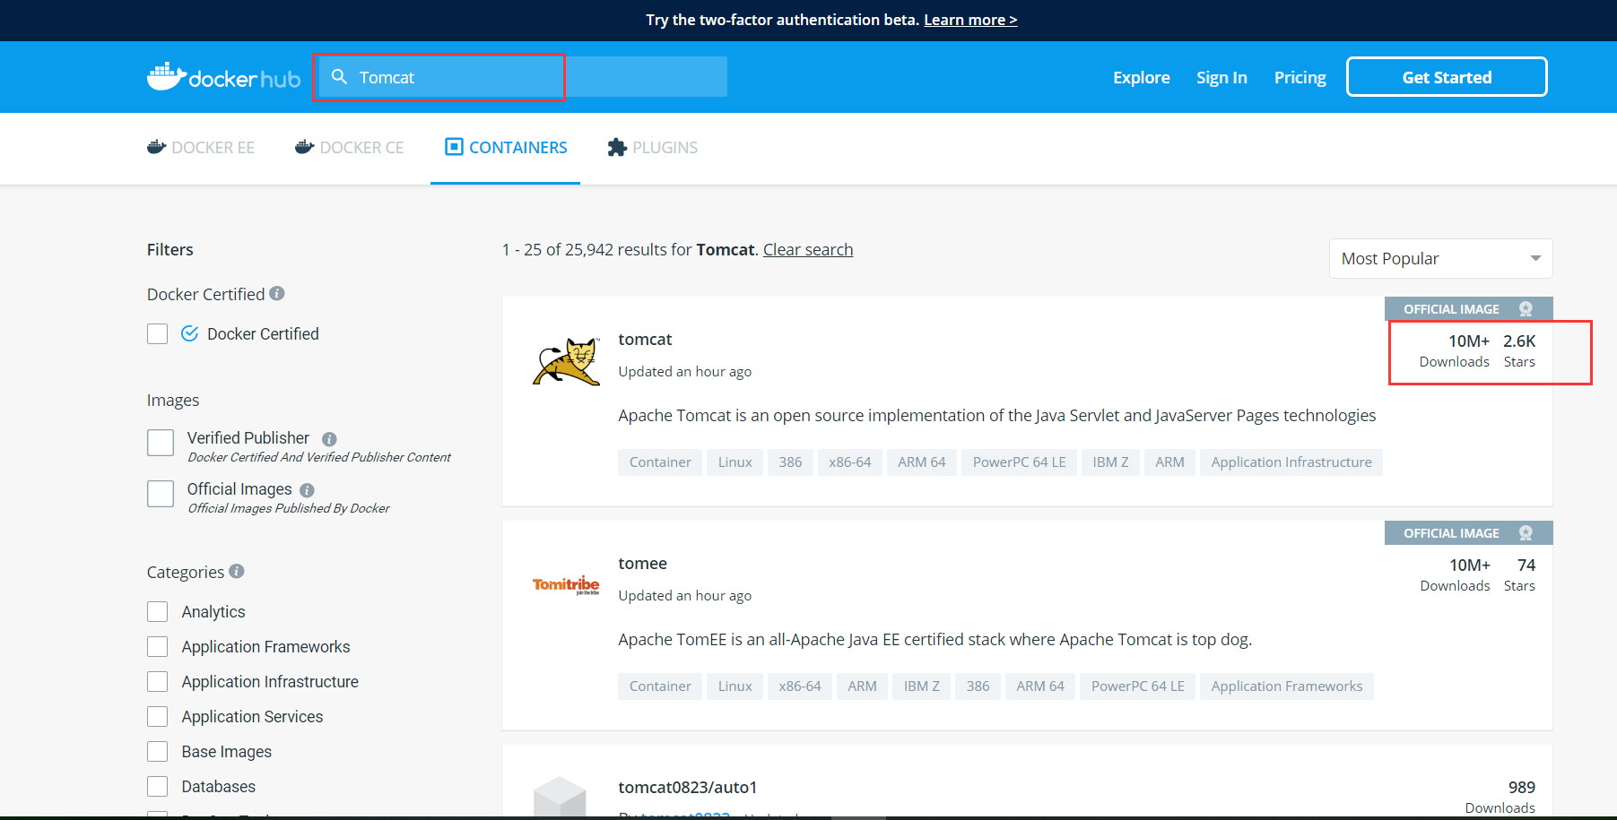Viewport: 1617px width, 820px height.
Task: Open Pricing in the top navigation
Action: [1300, 77]
